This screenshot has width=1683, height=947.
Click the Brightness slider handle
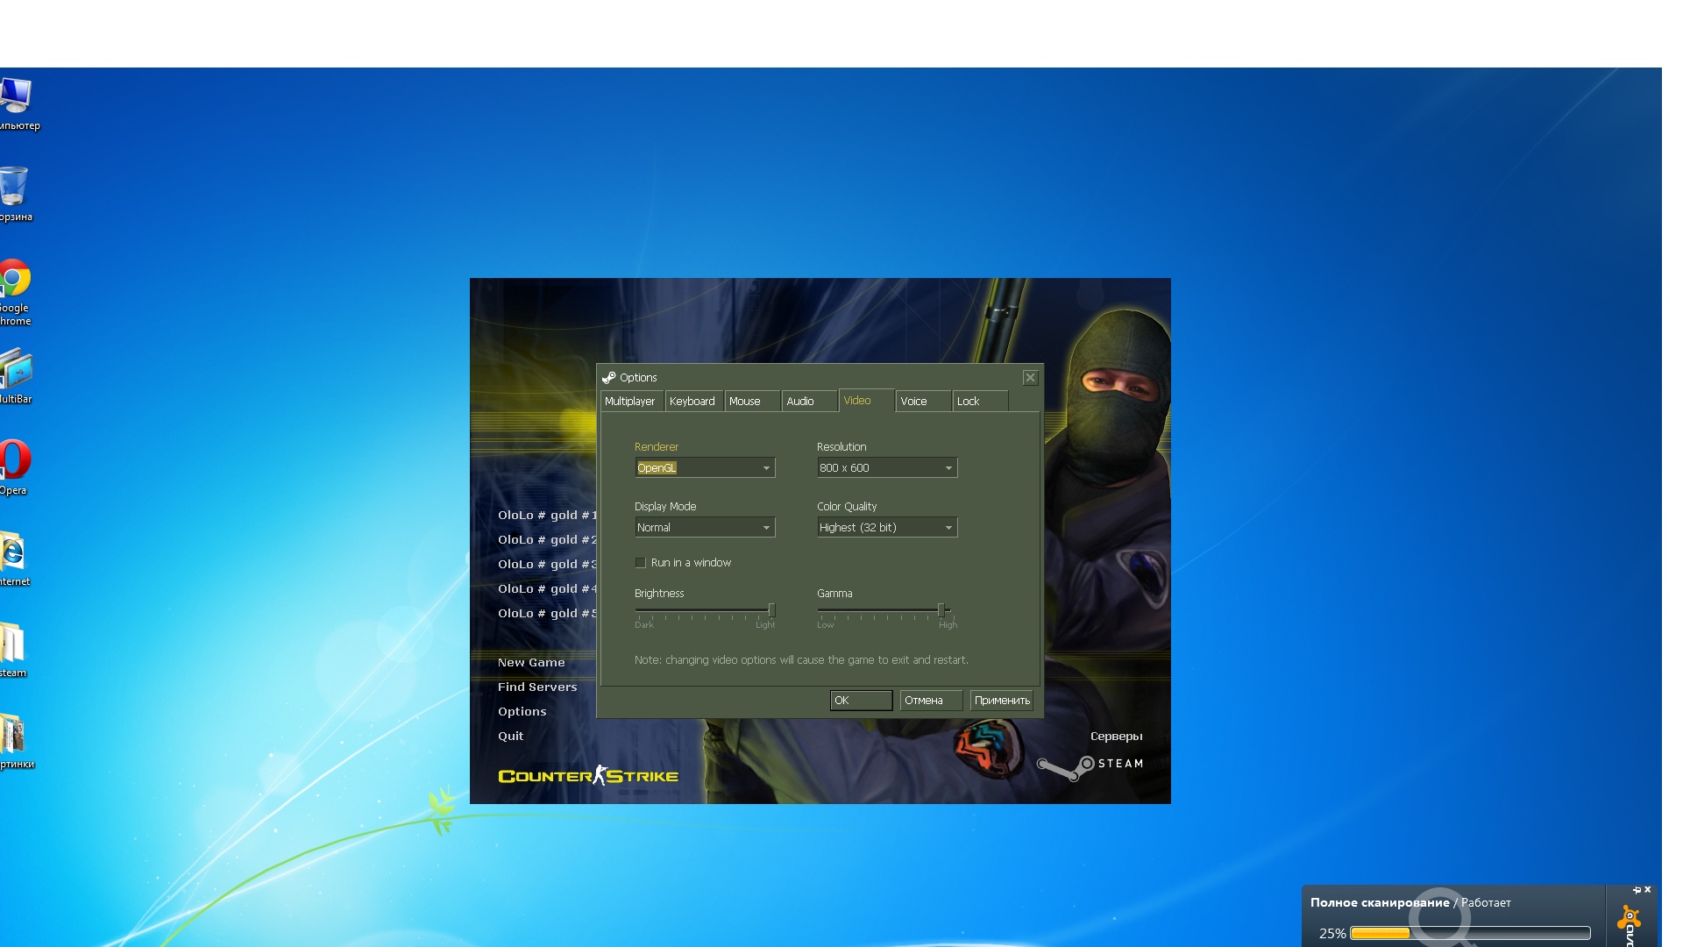[771, 610]
